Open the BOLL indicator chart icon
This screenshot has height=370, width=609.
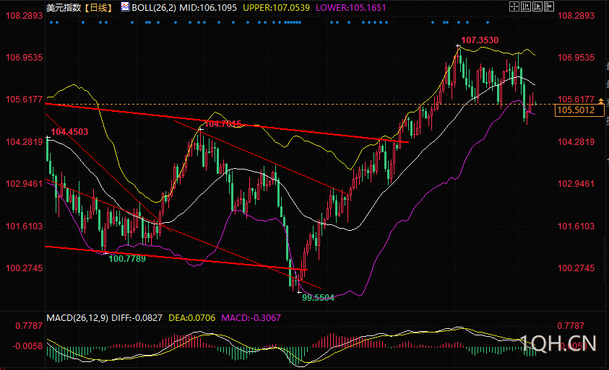pyautogui.click(x=125, y=7)
